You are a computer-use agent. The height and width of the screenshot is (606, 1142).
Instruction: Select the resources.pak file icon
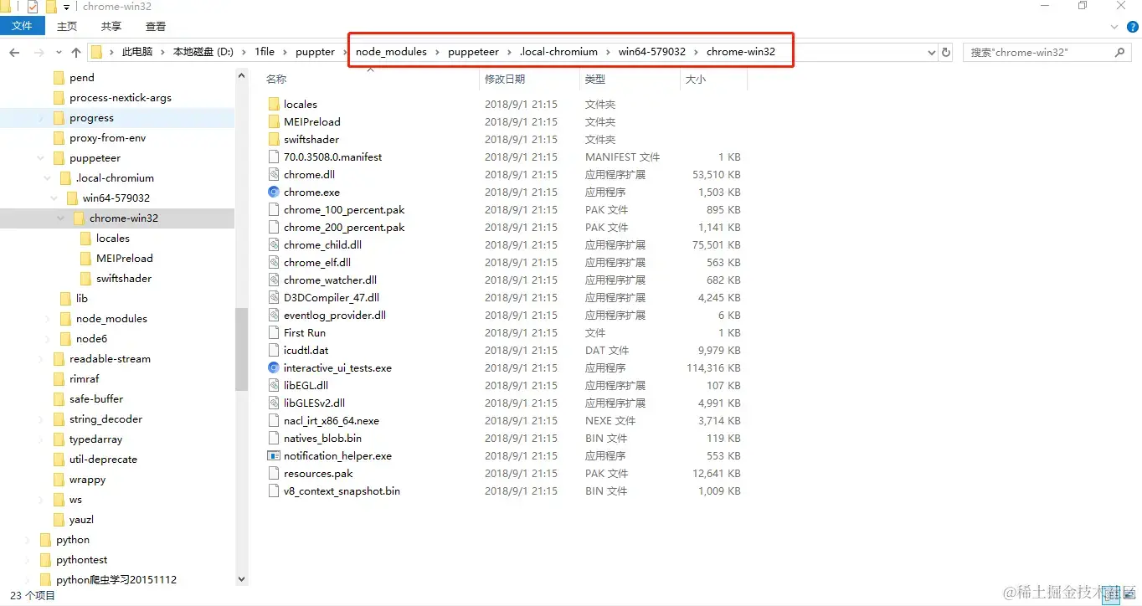[274, 474]
